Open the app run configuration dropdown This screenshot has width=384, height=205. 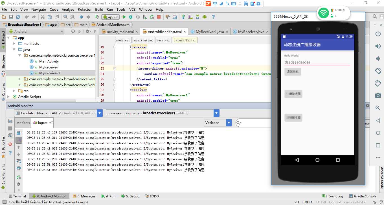click(111, 17)
